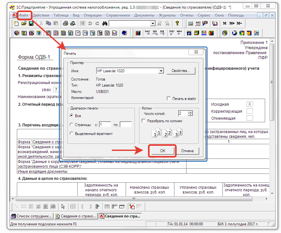281x233 pixels.
Task: Open the syntax assistant book icon
Action: coord(215,24)
